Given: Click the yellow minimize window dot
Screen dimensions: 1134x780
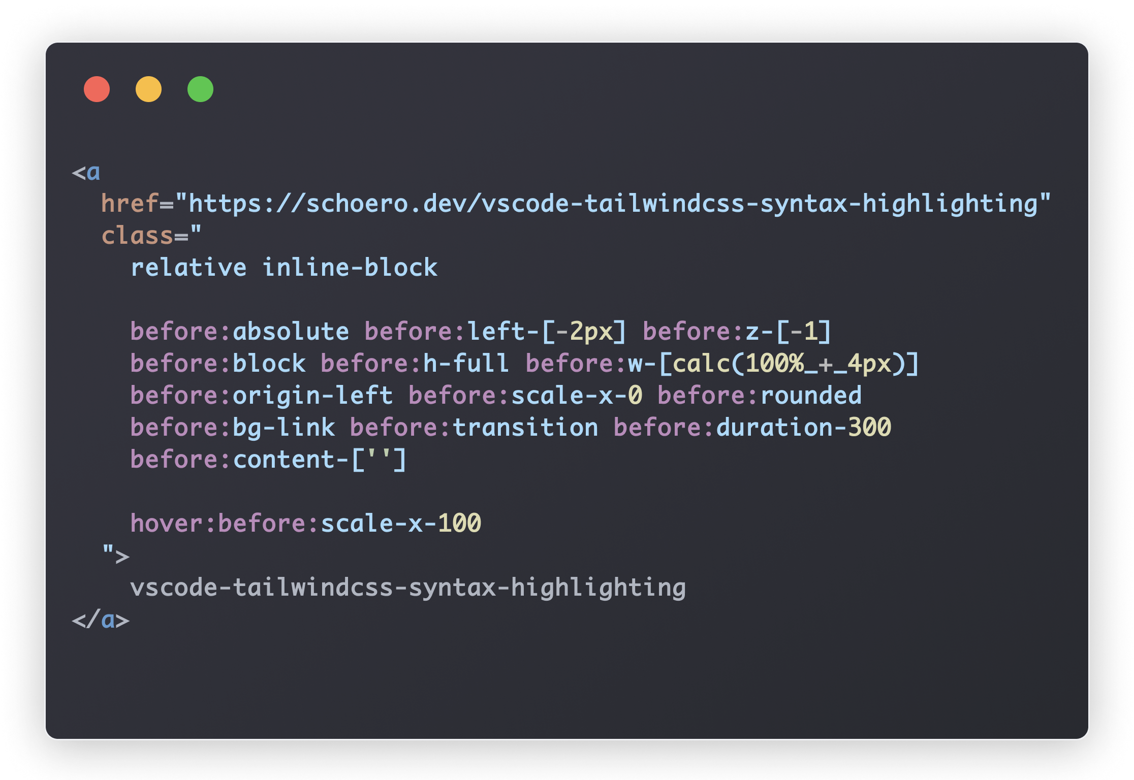Looking at the screenshot, I should click(148, 89).
